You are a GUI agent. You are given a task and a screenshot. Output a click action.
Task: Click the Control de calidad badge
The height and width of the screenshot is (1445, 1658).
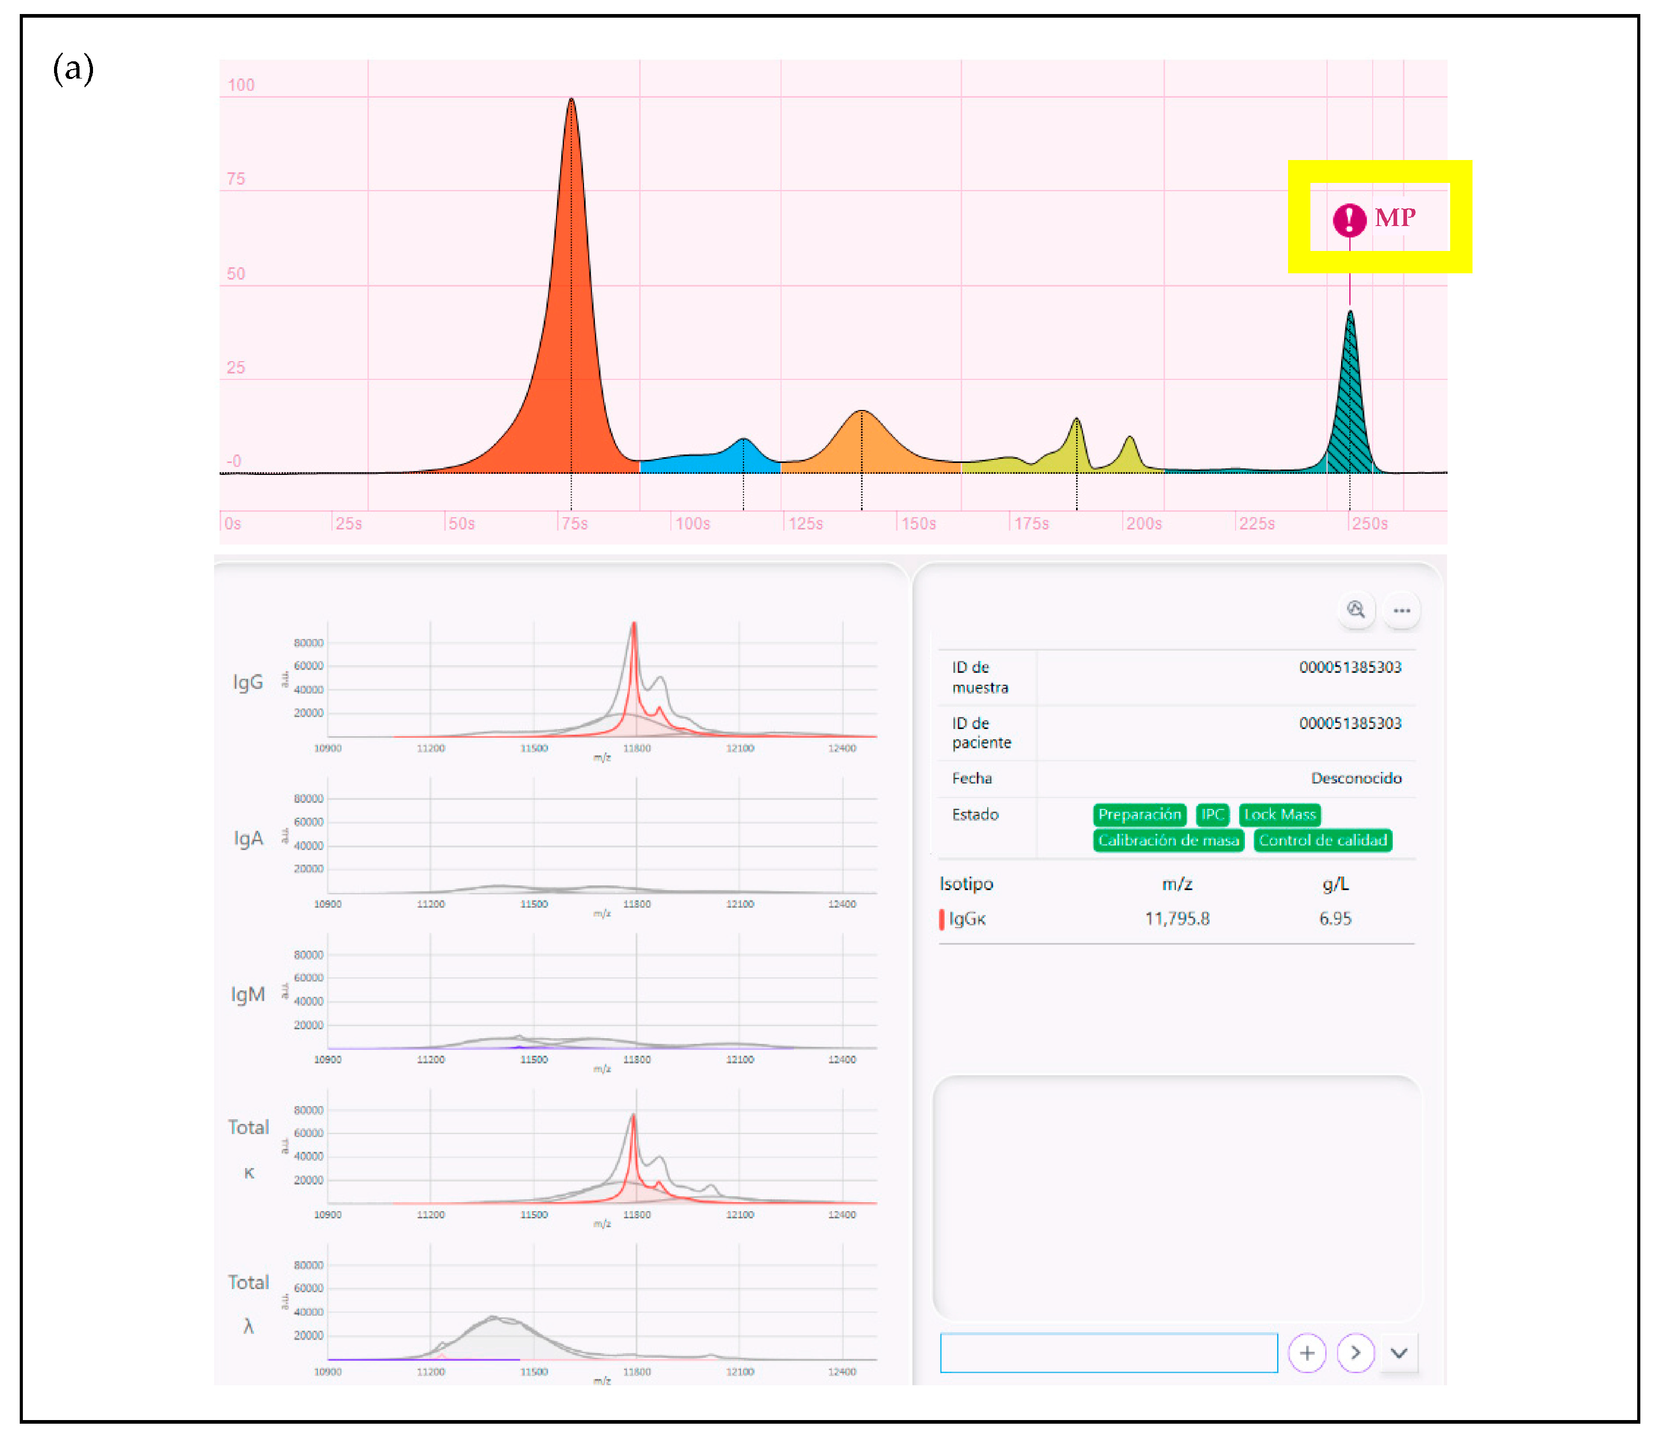pyautogui.click(x=1322, y=840)
